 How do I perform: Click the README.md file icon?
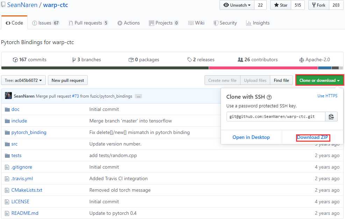7,213
